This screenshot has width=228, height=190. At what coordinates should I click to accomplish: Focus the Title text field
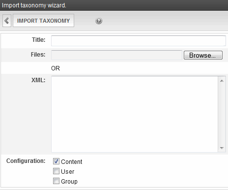pyautogui.click(x=139, y=41)
